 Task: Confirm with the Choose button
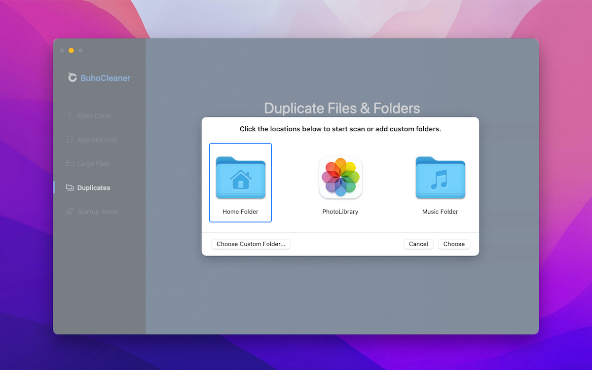coord(454,244)
